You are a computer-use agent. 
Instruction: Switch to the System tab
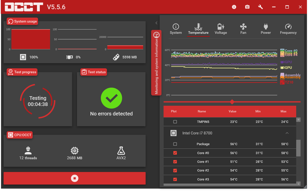click(x=176, y=29)
